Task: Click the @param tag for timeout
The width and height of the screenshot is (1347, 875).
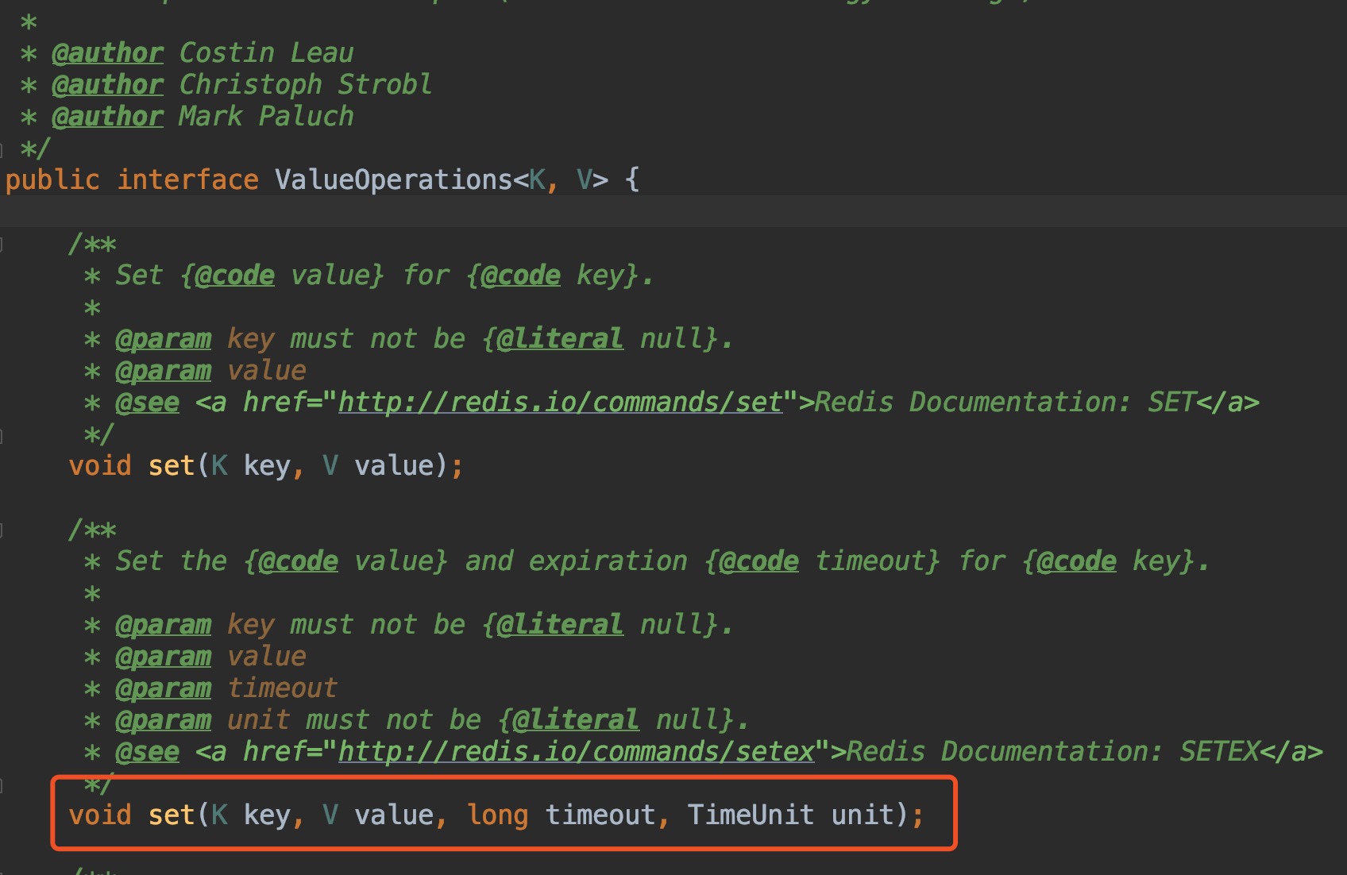Action: [x=163, y=688]
